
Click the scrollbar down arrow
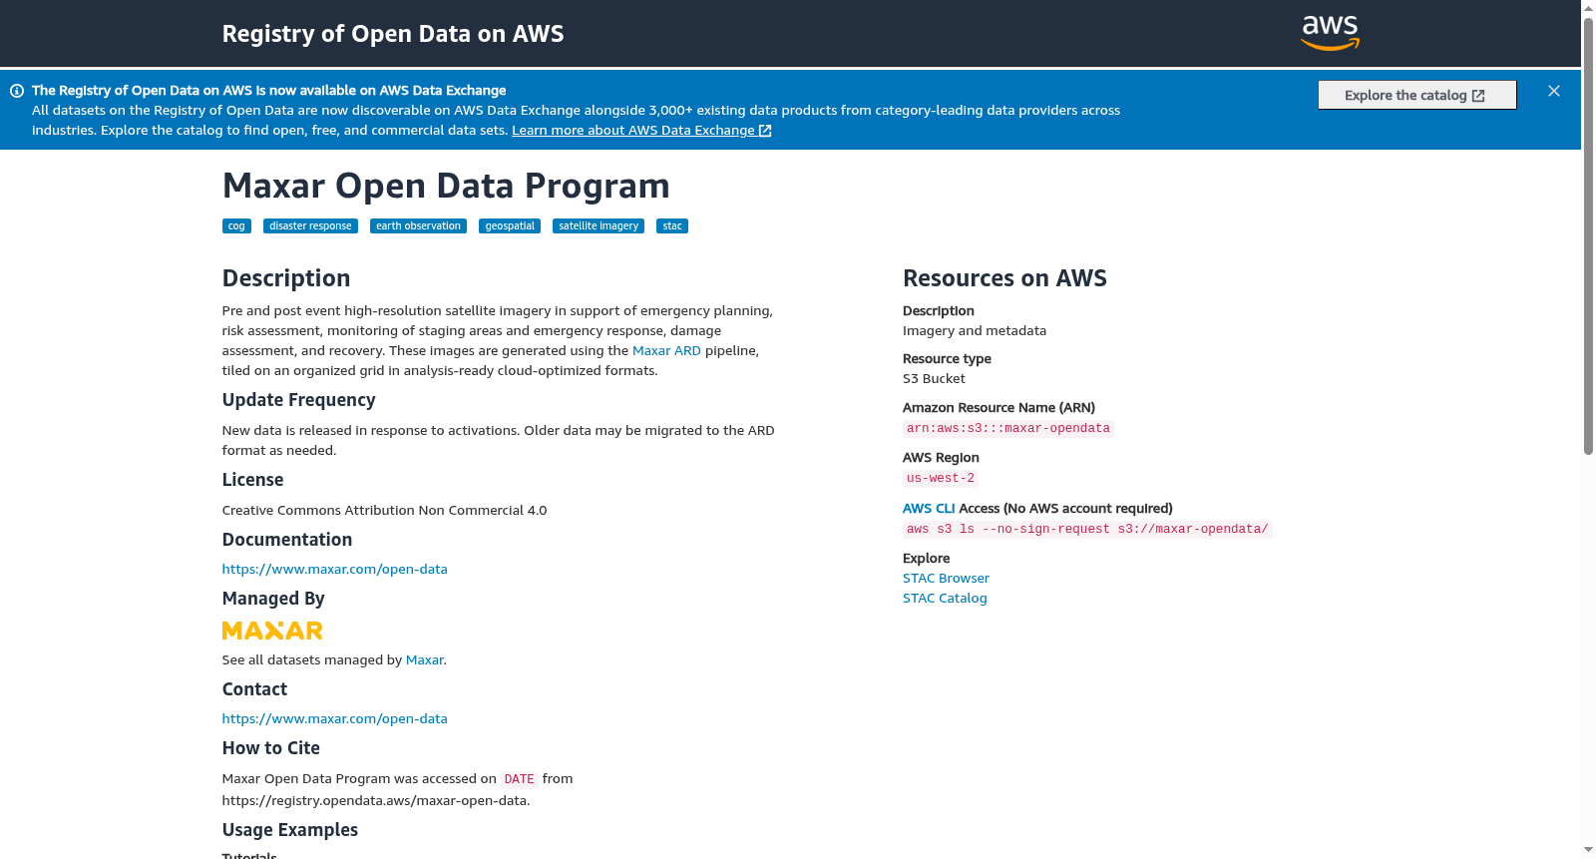pos(1588,851)
